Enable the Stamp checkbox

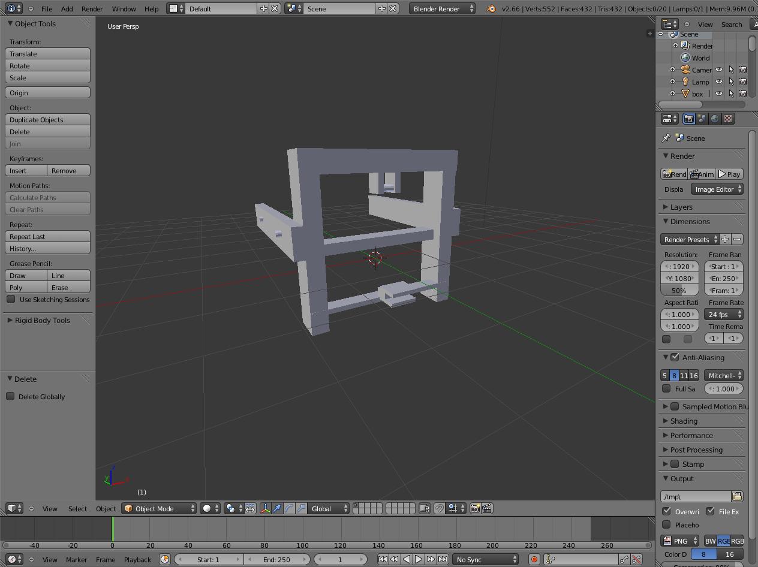pyautogui.click(x=675, y=464)
